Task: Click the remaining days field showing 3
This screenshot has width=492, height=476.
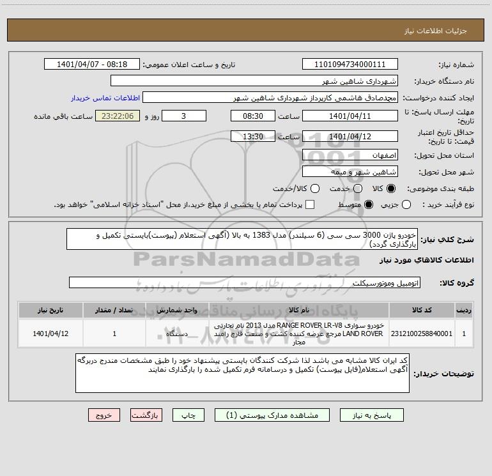Action: coord(184,116)
